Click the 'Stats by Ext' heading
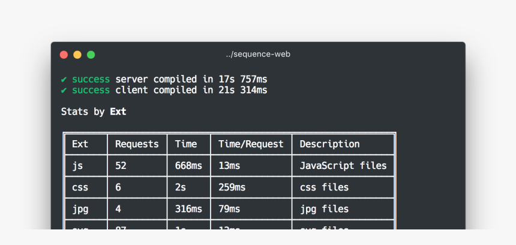 click(x=94, y=112)
